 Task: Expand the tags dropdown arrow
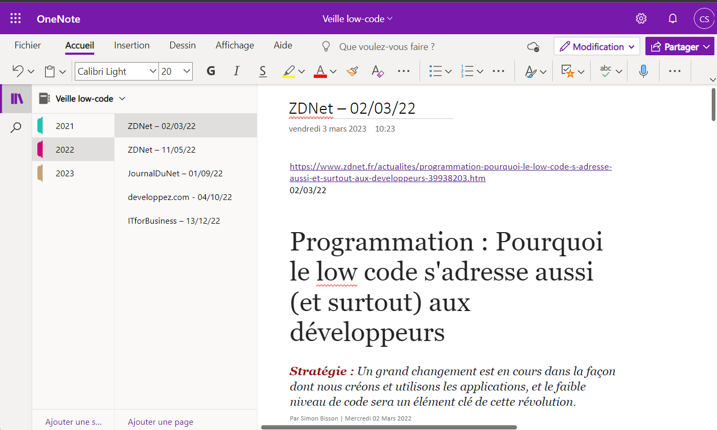click(x=581, y=72)
